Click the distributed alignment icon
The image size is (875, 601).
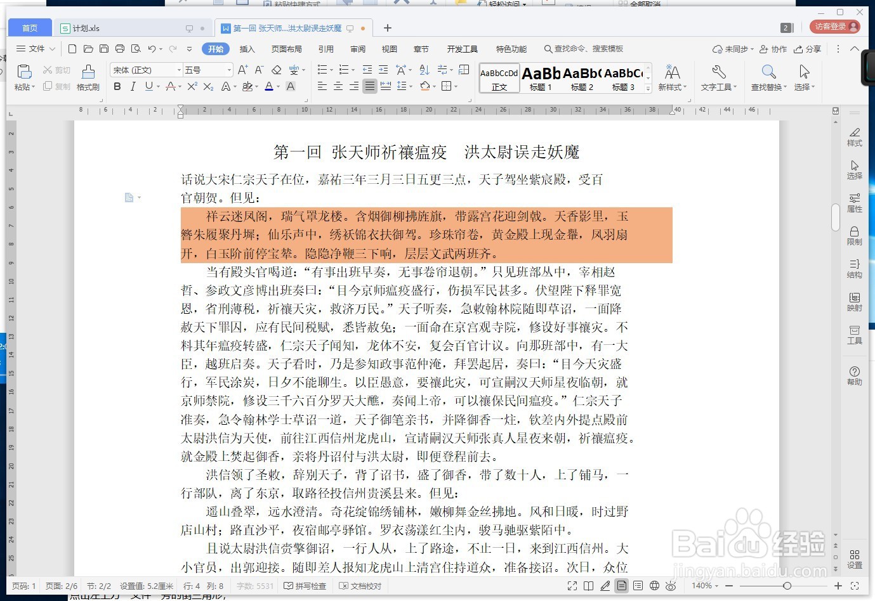pyautogui.click(x=386, y=86)
